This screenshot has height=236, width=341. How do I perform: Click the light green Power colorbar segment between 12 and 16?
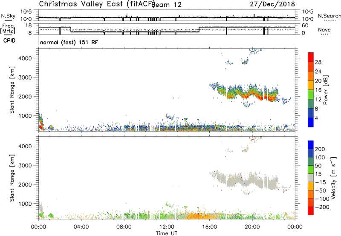pos(311,94)
